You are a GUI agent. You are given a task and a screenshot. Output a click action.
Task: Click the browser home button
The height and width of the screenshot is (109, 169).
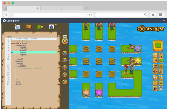[x=153, y=15]
